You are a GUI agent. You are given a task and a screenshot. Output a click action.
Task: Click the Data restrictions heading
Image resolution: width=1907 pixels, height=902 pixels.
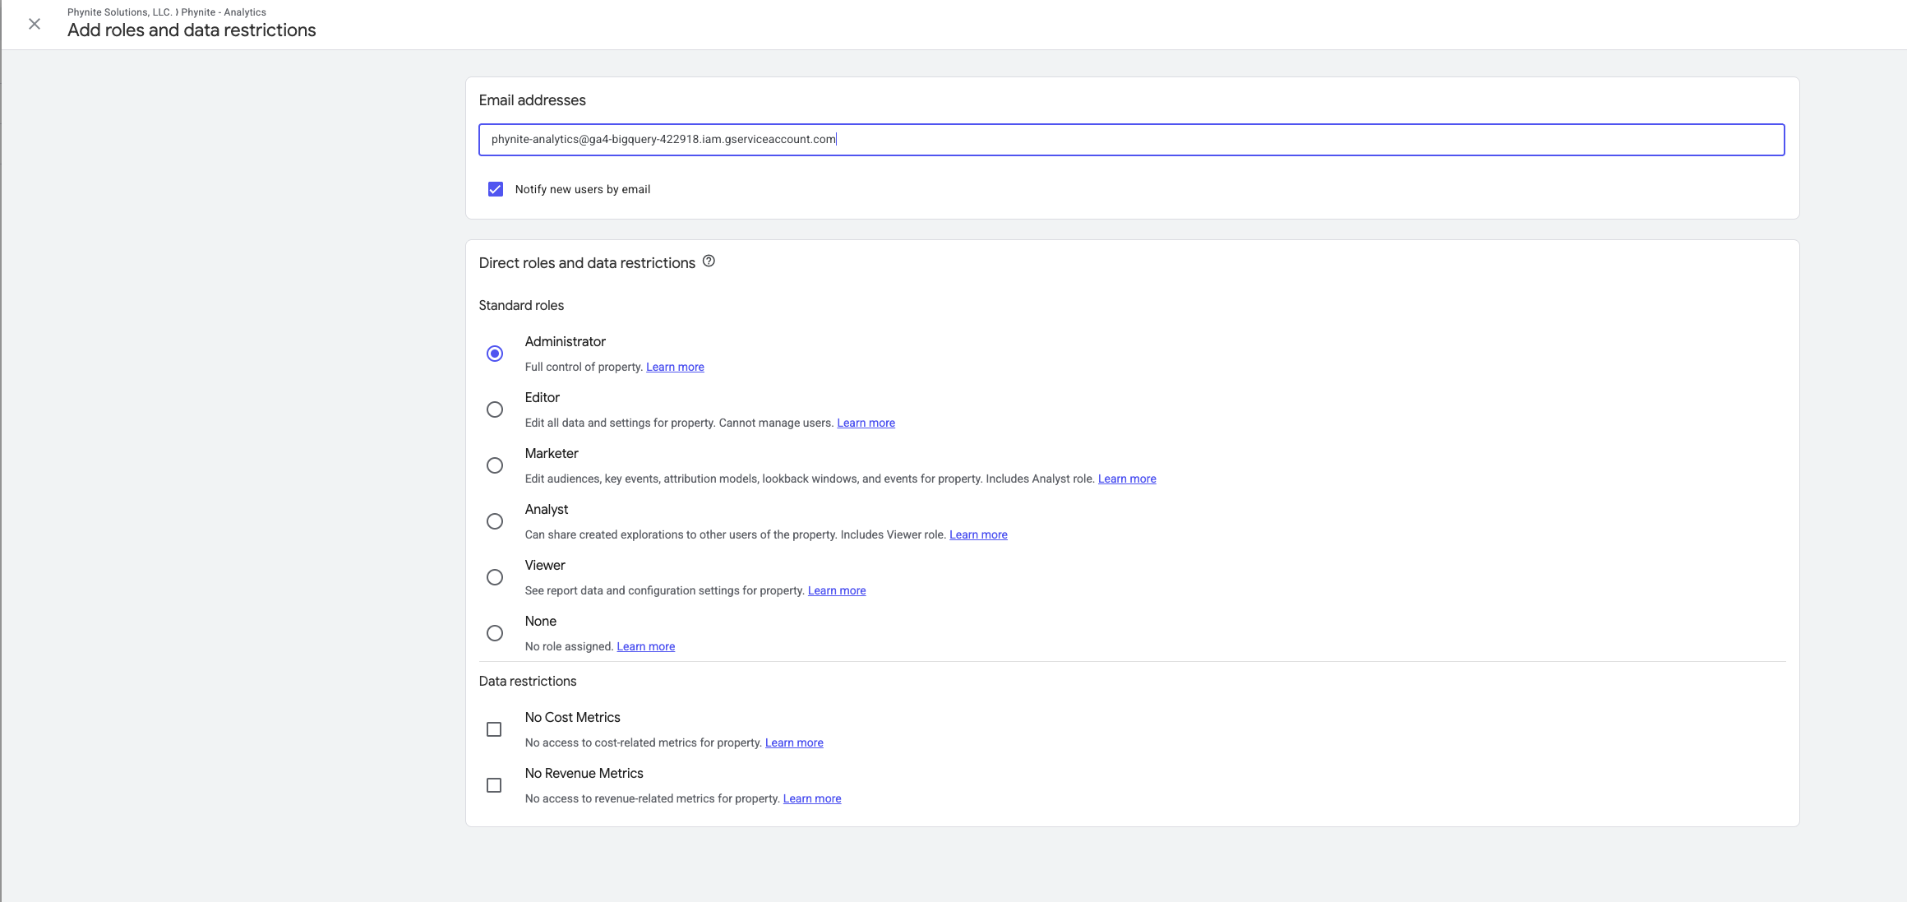(528, 681)
